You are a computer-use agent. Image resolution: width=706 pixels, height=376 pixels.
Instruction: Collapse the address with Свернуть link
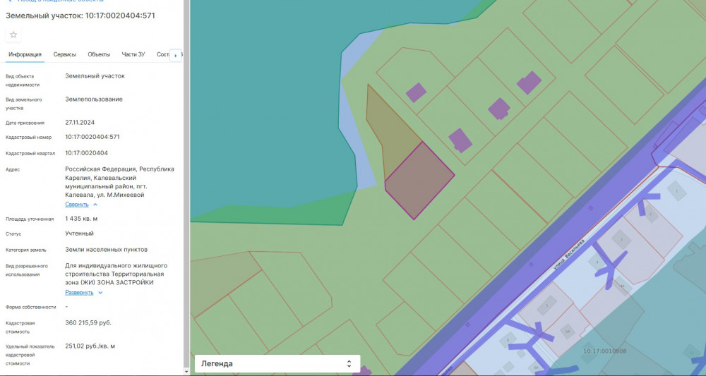coord(76,204)
